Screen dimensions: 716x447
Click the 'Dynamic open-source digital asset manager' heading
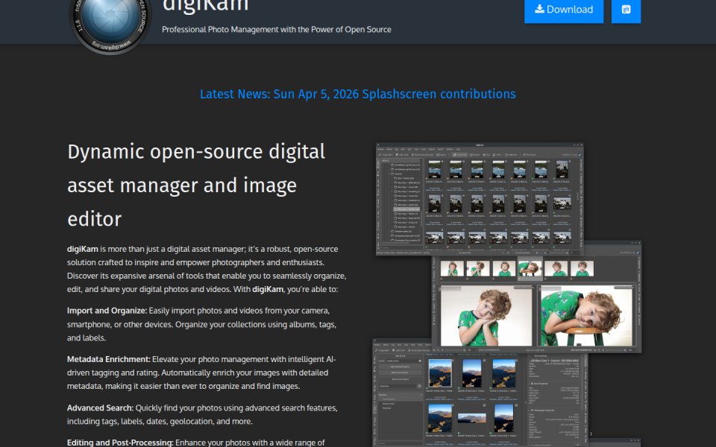(196, 186)
